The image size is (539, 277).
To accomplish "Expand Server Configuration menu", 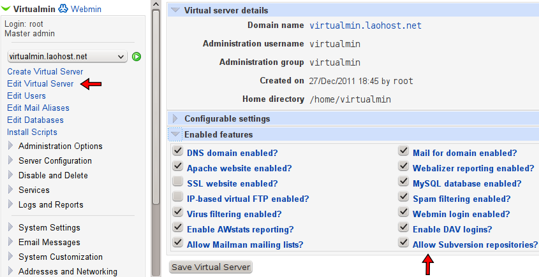I will 55,160.
